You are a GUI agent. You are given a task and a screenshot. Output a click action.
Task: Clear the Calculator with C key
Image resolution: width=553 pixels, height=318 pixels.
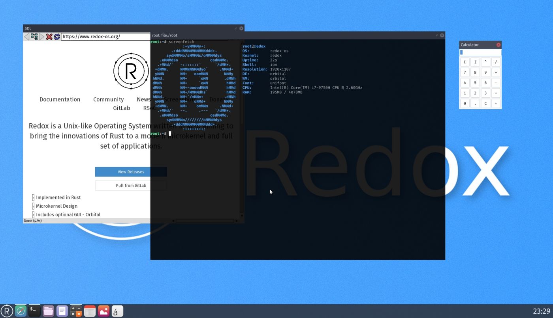(485, 104)
